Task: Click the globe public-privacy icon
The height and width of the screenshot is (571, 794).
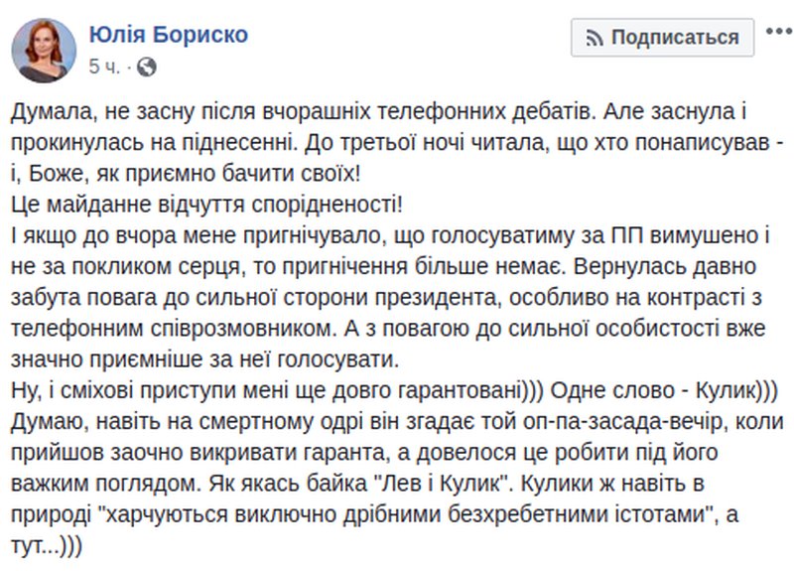Action: click(146, 67)
